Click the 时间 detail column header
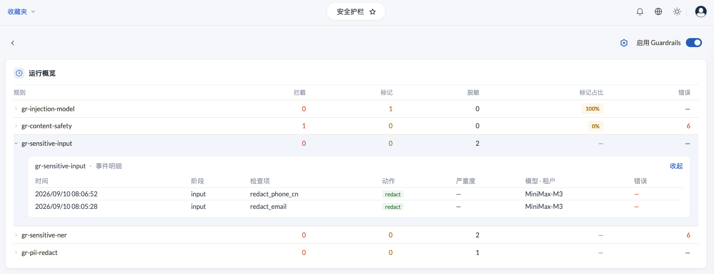This screenshot has width=714, height=274. [42, 181]
